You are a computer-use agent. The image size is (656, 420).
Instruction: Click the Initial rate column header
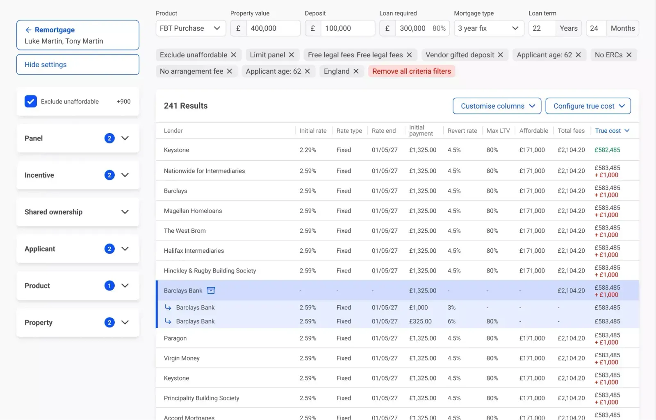[313, 131]
